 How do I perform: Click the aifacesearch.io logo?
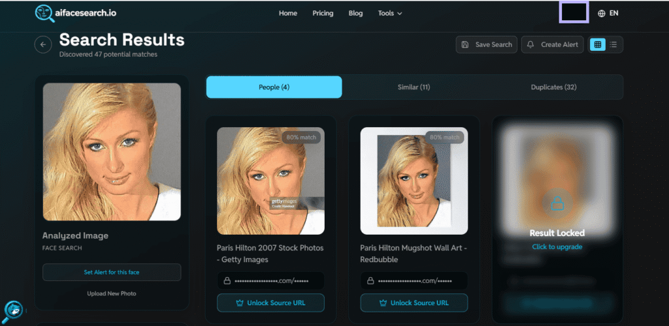[x=76, y=13]
